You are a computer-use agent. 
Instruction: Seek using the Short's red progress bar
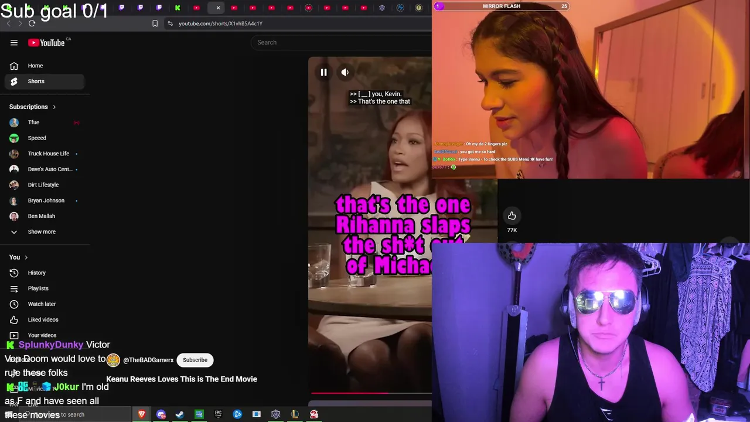click(371, 393)
